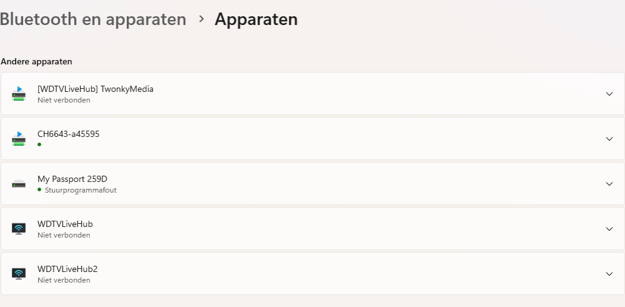The height and width of the screenshot is (307, 625).
Task: Click the My Passport 259D drive icon
Action: 19,184
